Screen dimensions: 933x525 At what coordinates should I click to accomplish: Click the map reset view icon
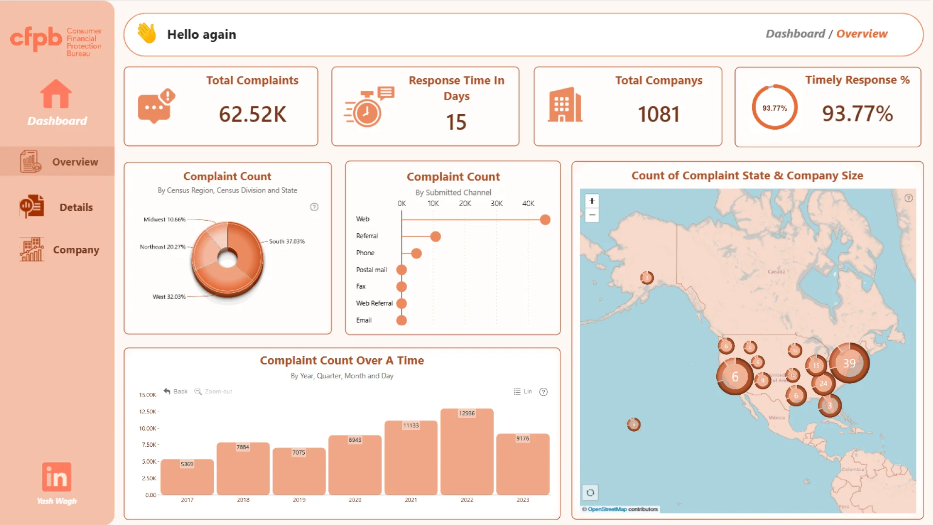[x=590, y=492]
